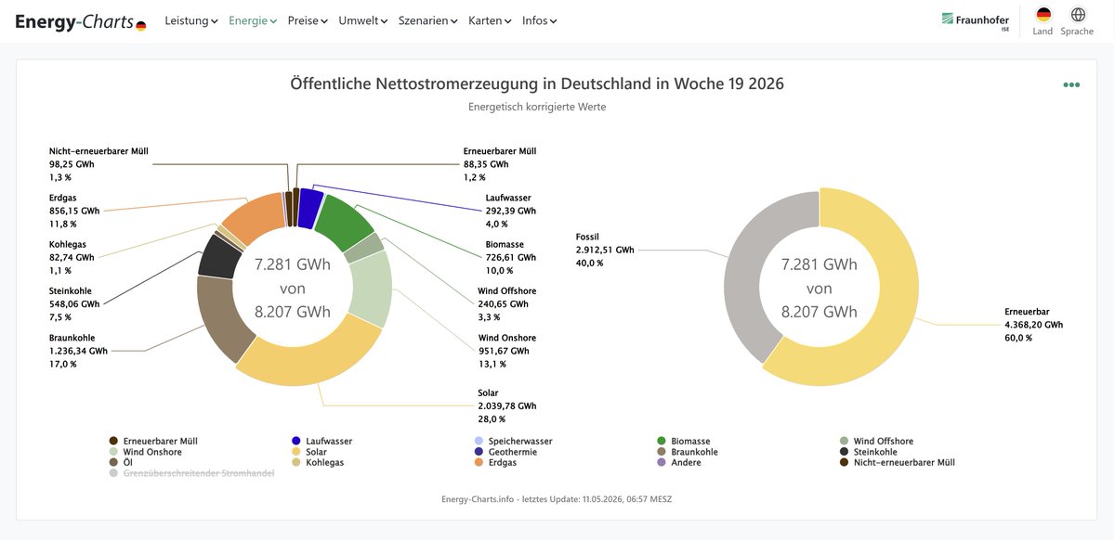This screenshot has width=1115, height=540.
Task: Open the Land country selector flag
Action: click(1043, 15)
